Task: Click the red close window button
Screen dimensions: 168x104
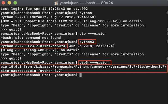Action: 4,3
